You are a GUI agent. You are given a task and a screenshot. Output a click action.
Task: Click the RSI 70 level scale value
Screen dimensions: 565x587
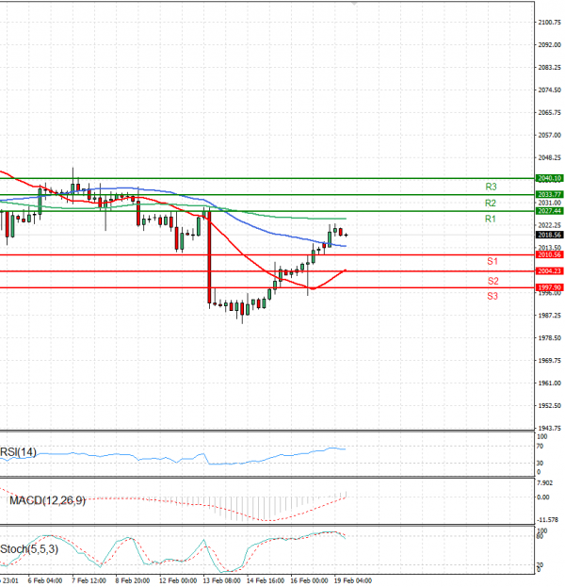[x=540, y=447]
